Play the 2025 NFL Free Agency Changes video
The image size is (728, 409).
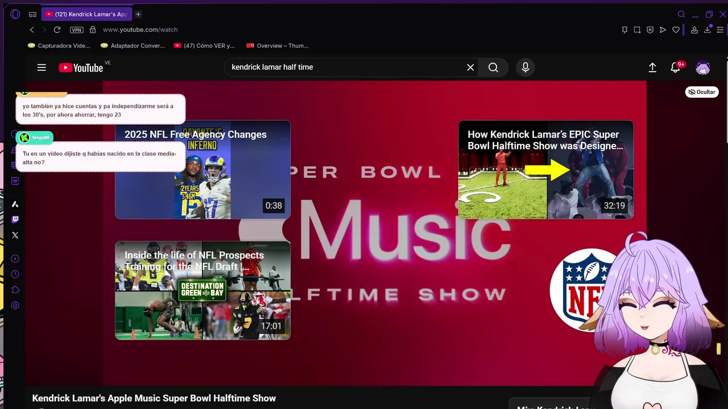(x=202, y=169)
